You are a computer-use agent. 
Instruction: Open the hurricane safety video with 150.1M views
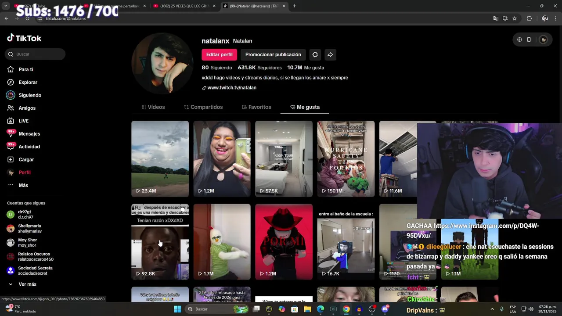coord(346,159)
